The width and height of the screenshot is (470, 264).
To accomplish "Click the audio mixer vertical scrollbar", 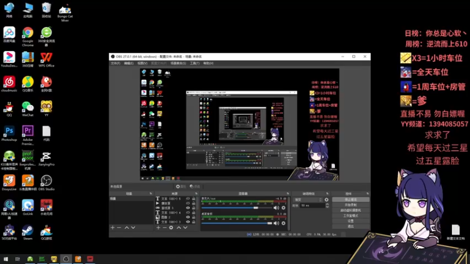I will pyautogui.click(x=289, y=214).
